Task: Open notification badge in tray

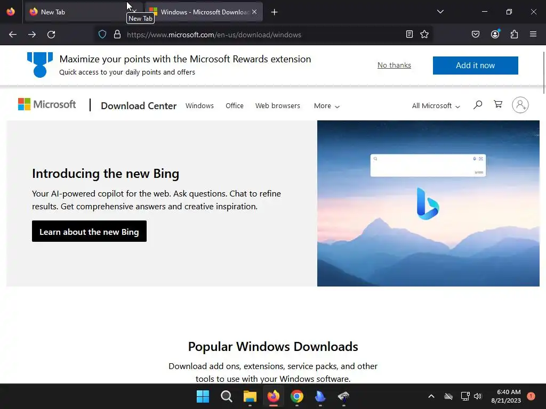Action: (x=531, y=396)
